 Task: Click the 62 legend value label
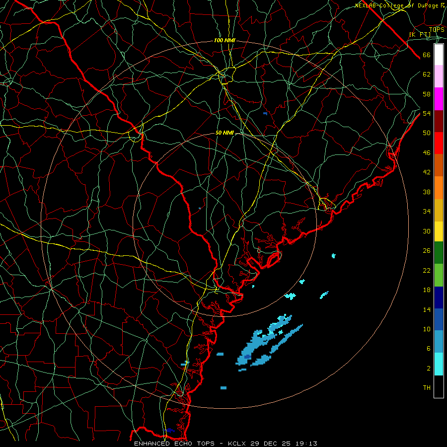coord(427,74)
